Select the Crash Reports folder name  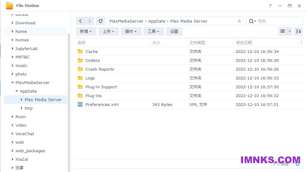[100, 69]
